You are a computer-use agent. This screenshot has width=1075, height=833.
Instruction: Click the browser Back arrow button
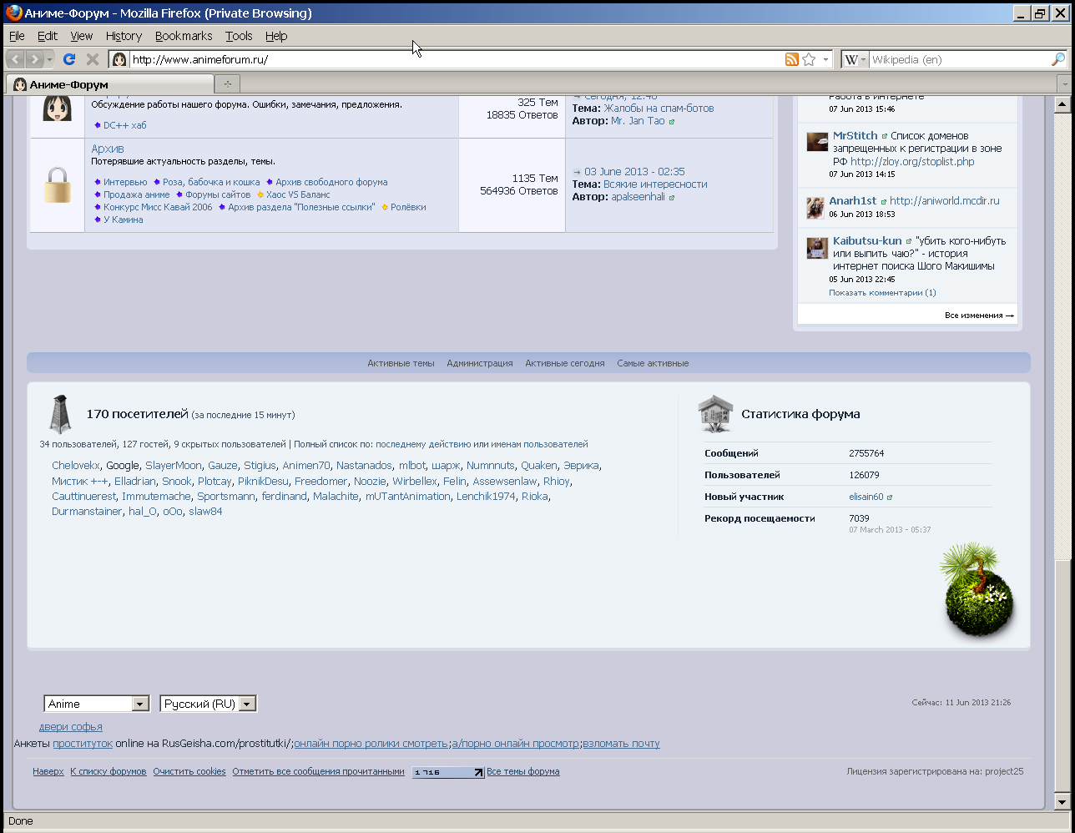[x=17, y=59]
